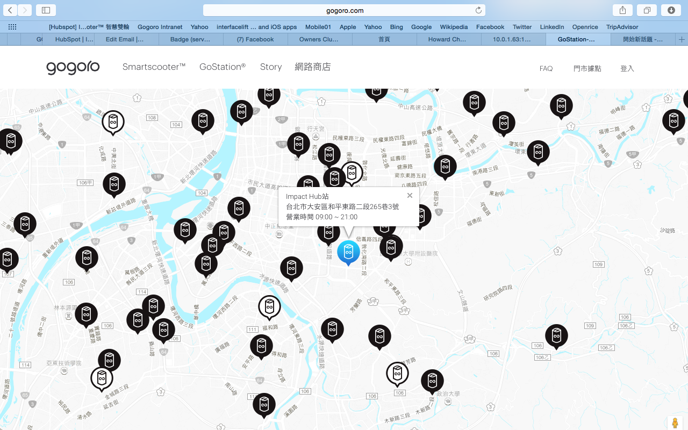Select white-outlined marker above 化成路
The height and width of the screenshot is (430, 688).
point(113,123)
